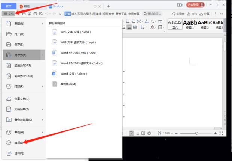Click the 未同步 cloud sync button

(x=178, y=14)
